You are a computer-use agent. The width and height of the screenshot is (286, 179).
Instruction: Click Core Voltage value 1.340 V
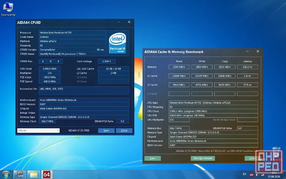coord(107,61)
